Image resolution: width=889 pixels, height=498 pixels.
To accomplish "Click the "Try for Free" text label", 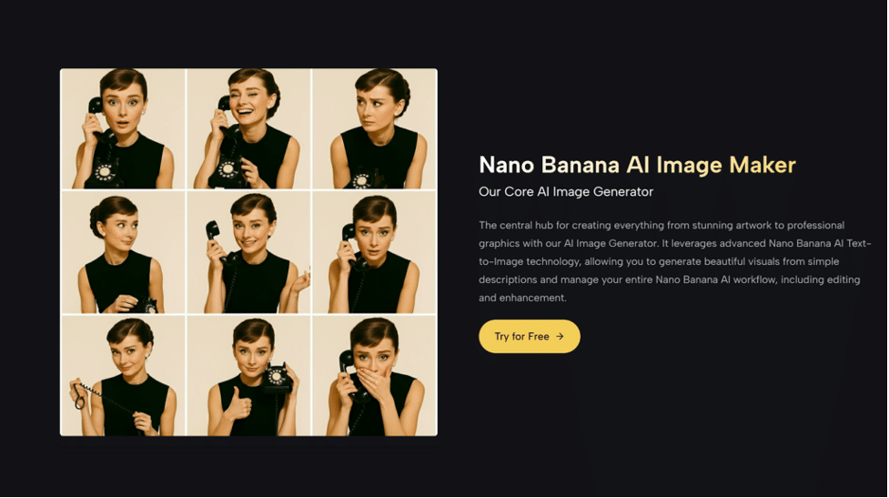I will [521, 336].
